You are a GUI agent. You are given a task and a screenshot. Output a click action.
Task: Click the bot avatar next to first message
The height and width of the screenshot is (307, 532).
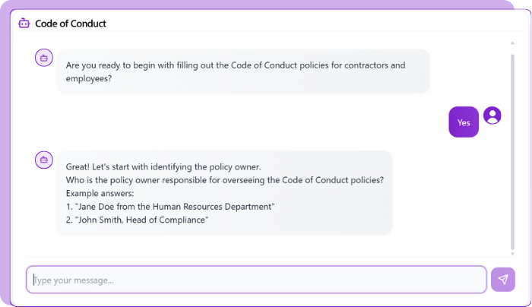[x=44, y=58]
